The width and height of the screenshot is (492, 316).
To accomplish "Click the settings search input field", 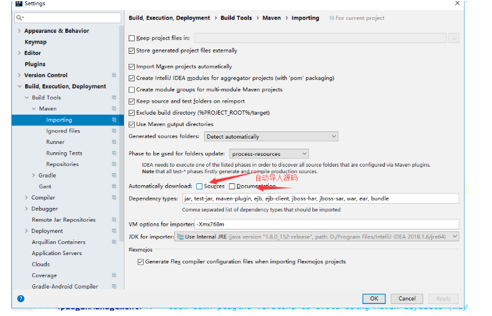I will (x=68, y=18).
